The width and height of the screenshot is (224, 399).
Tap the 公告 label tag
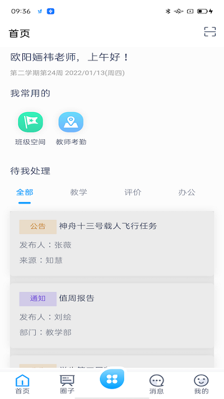coord(38,227)
